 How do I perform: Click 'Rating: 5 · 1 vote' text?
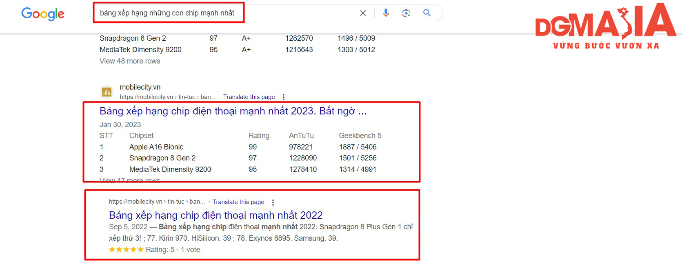coord(173,250)
